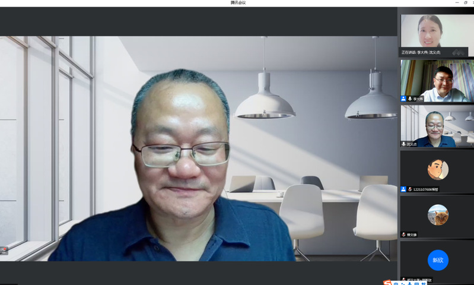Viewport: 474px width, 285px height.
Task: Click the blue 新欣 avatar circle
Action: click(x=438, y=260)
